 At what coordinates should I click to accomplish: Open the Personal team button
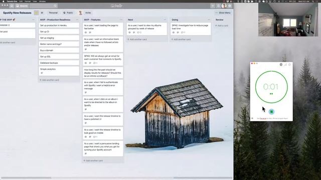pos(53,12)
